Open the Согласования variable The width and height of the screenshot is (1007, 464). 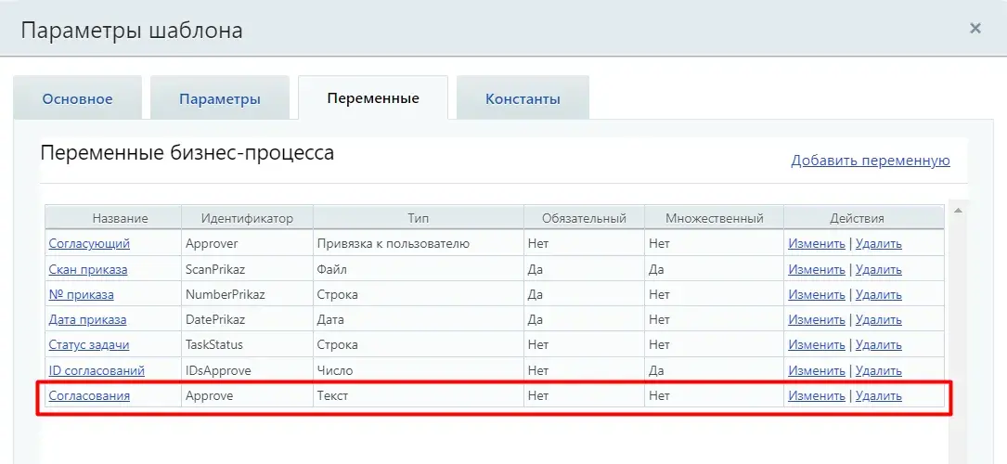coord(89,395)
